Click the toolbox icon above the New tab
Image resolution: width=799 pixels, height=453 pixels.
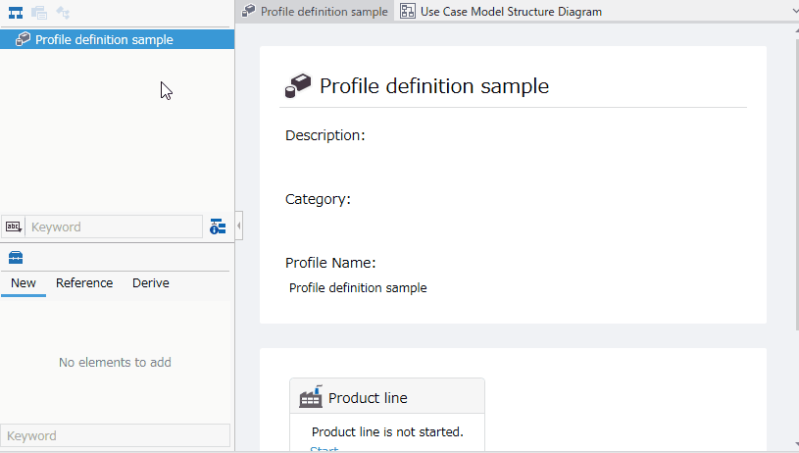click(x=16, y=257)
